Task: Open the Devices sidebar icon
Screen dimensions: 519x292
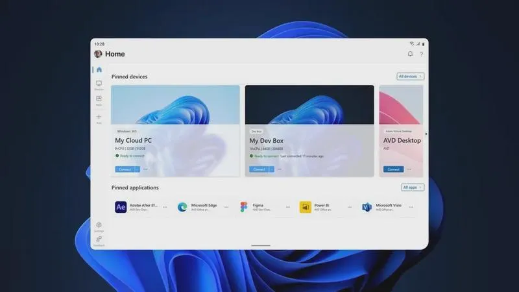Action: pyautogui.click(x=99, y=85)
